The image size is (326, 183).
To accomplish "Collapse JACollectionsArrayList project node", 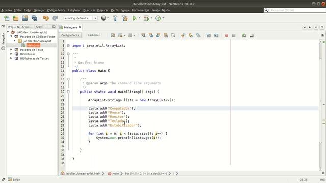I will click(8, 32).
